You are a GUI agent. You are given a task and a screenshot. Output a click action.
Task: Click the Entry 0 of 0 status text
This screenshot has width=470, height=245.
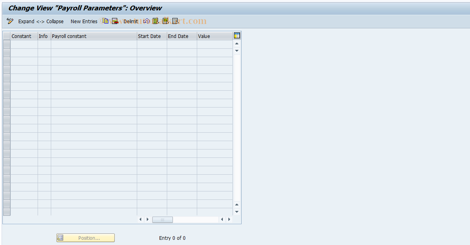pos(172,238)
